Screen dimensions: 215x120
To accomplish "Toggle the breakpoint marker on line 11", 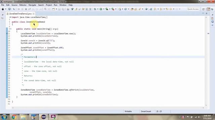I will pos(7,33).
